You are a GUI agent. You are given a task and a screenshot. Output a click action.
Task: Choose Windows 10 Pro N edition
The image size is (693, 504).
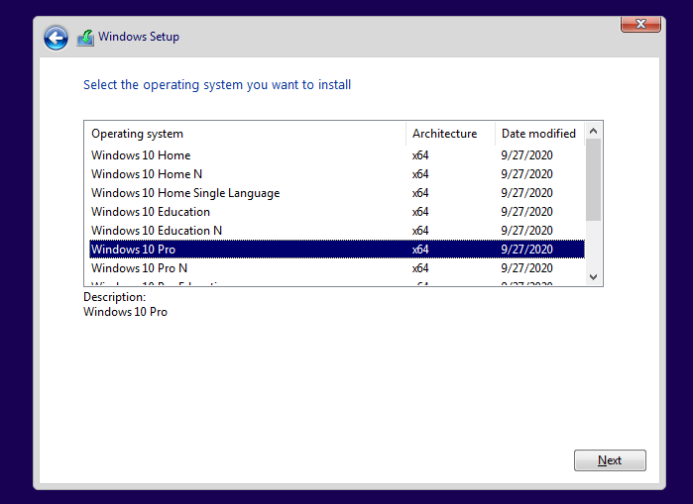click(x=337, y=268)
